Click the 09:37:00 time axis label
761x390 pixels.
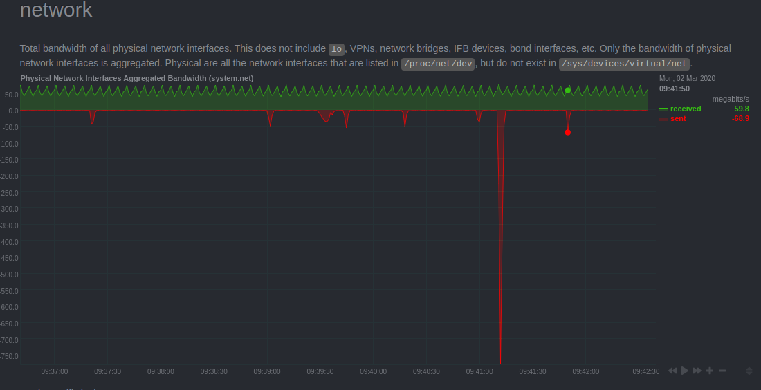tap(55, 371)
